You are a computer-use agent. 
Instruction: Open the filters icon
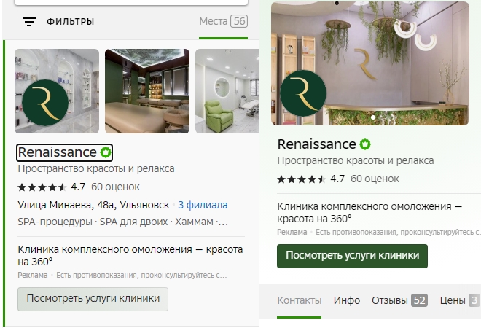point(29,22)
